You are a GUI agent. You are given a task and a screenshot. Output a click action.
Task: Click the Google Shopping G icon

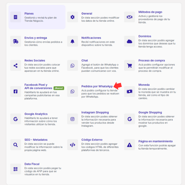(x=130, y=119)
